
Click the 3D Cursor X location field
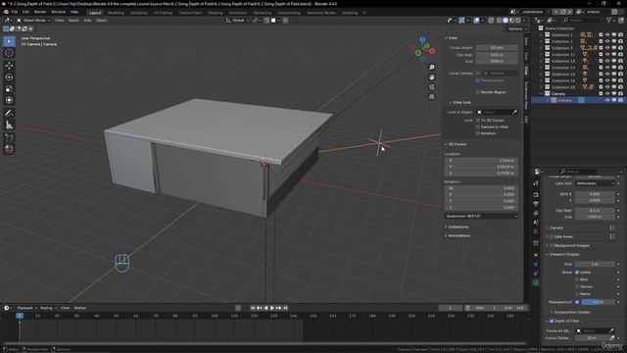(x=481, y=161)
